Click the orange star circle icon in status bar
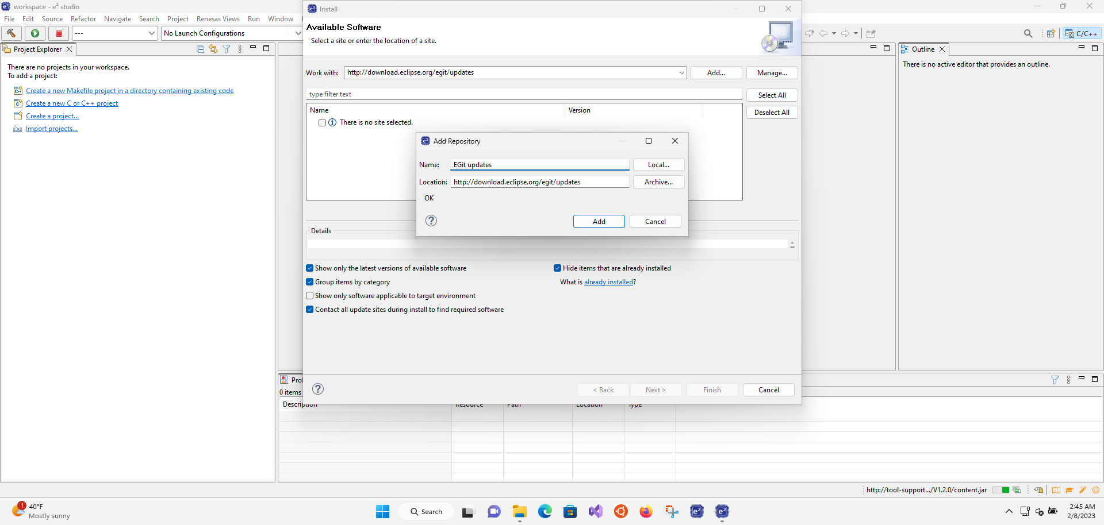The height and width of the screenshot is (525, 1104). point(1096,490)
